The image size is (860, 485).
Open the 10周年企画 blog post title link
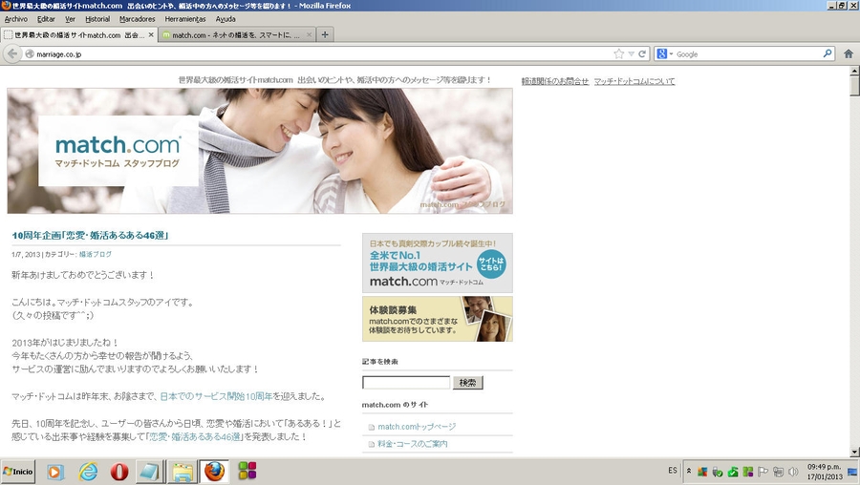point(90,236)
